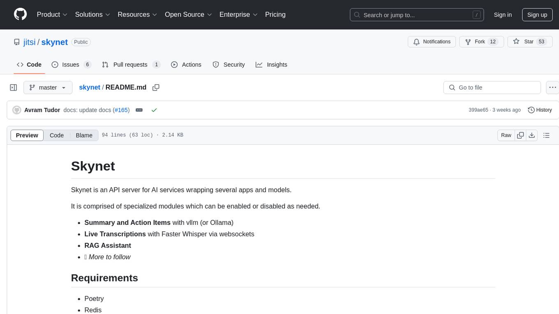Download the raw file
559x314 pixels.
tap(532, 135)
